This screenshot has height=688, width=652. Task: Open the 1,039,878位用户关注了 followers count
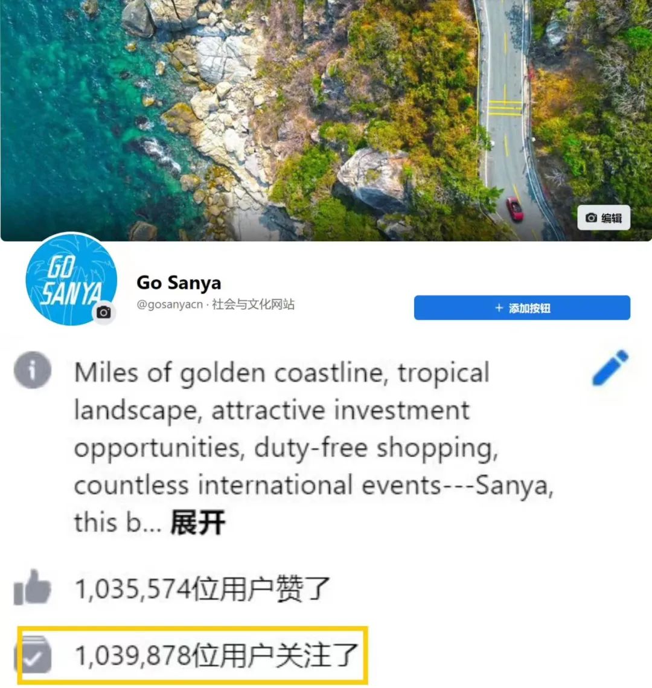click(216, 655)
